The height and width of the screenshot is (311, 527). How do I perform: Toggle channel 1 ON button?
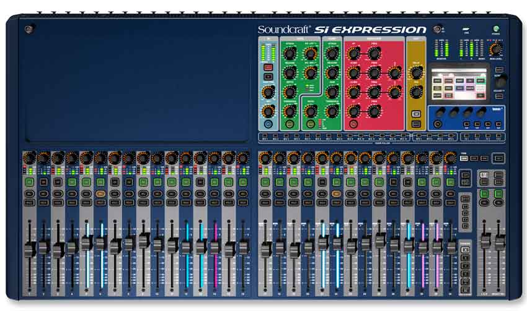[x=30, y=182]
